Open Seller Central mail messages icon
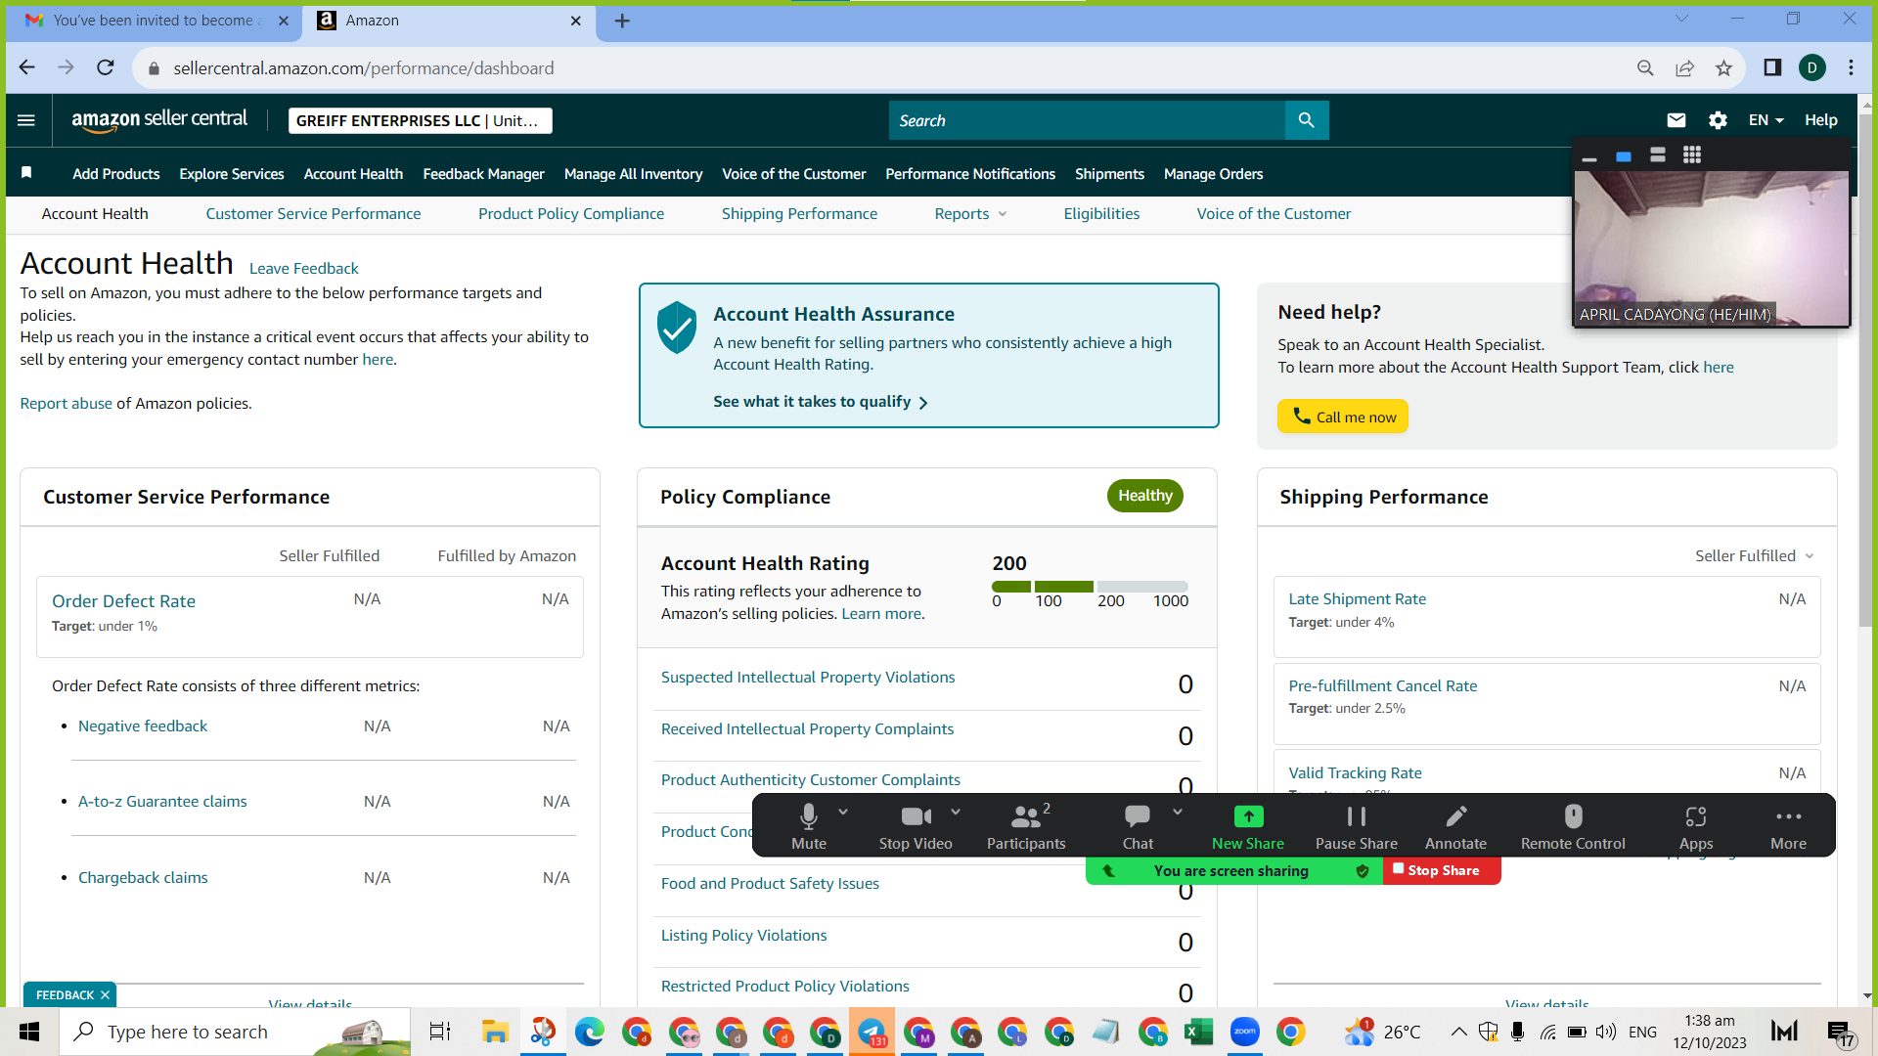The height and width of the screenshot is (1056, 1878). click(x=1677, y=120)
